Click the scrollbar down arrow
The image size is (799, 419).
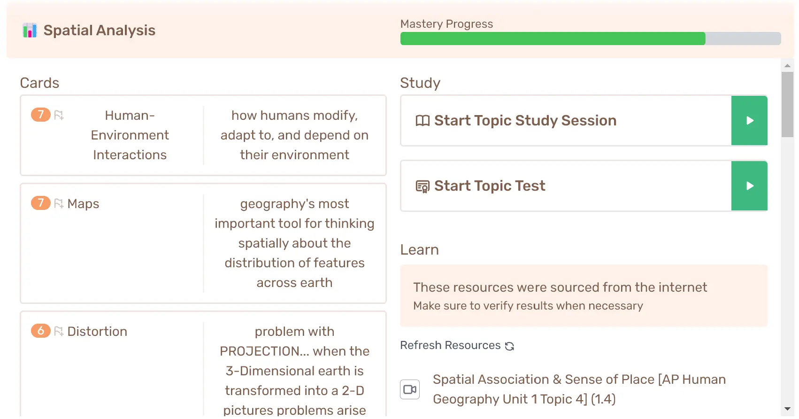click(x=787, y=411)
